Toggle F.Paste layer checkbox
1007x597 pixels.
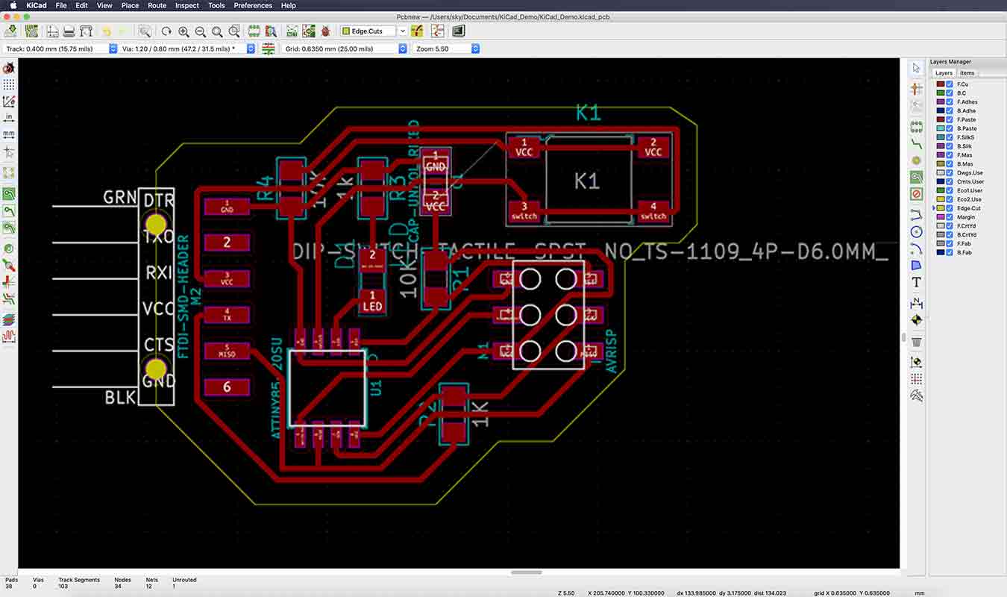click(950, 119)
